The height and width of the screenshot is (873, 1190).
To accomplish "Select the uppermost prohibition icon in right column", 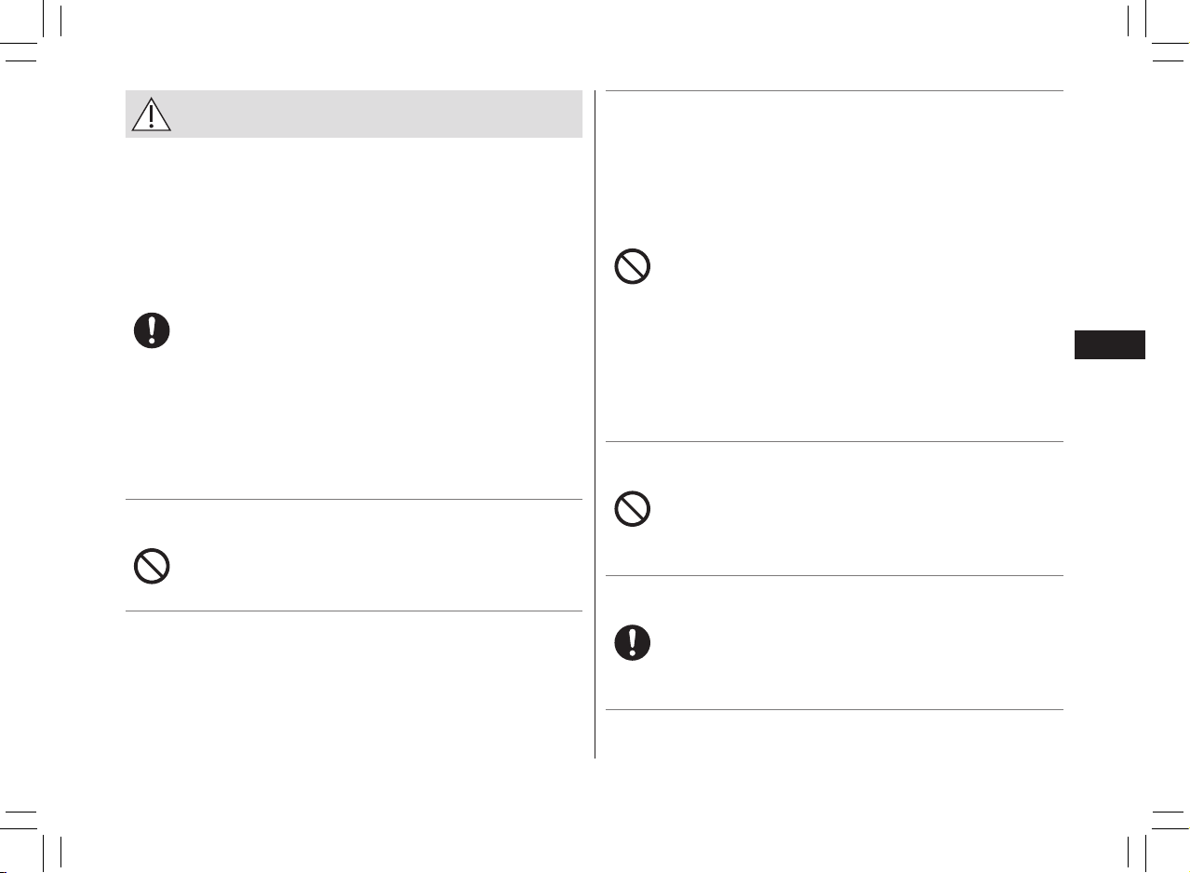I will [633, 267].
